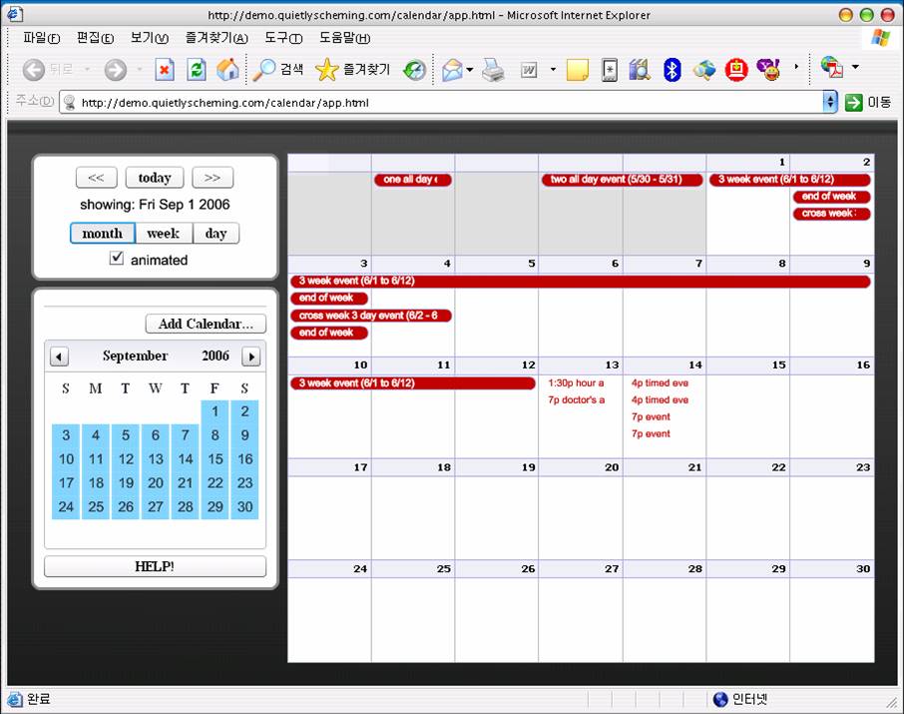
Task: Open the Edit with Word dropdown arrow
Action: tap(553, 69)
